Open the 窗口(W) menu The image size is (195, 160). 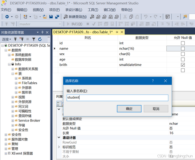coord(109,10)
